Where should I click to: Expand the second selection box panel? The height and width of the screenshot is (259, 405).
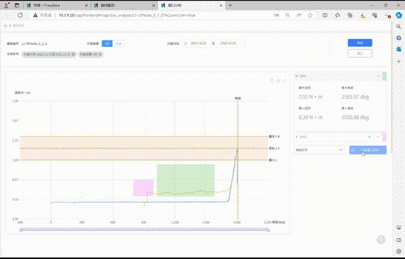297,137
